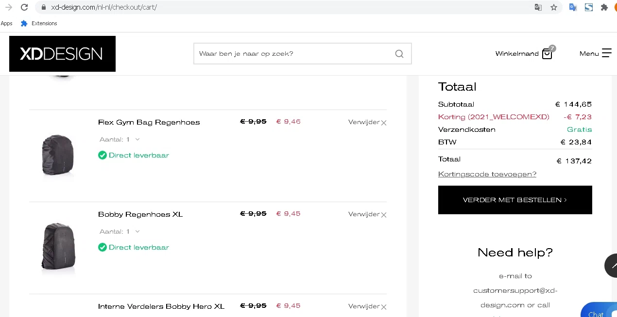Open Flex Gym Bag Regenhoes product title
This screenshot has height=317, width=617.
pyautogui.click(x=149, y=122)
